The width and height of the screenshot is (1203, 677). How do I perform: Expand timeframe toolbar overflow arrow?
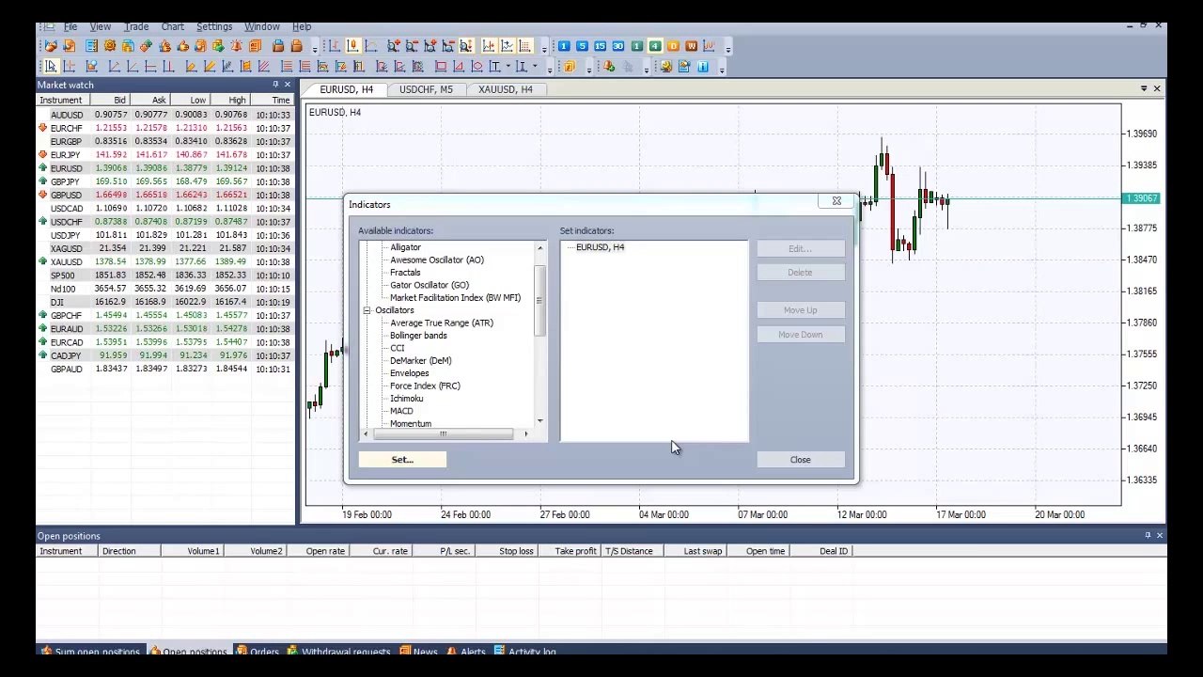click(727, 48)
